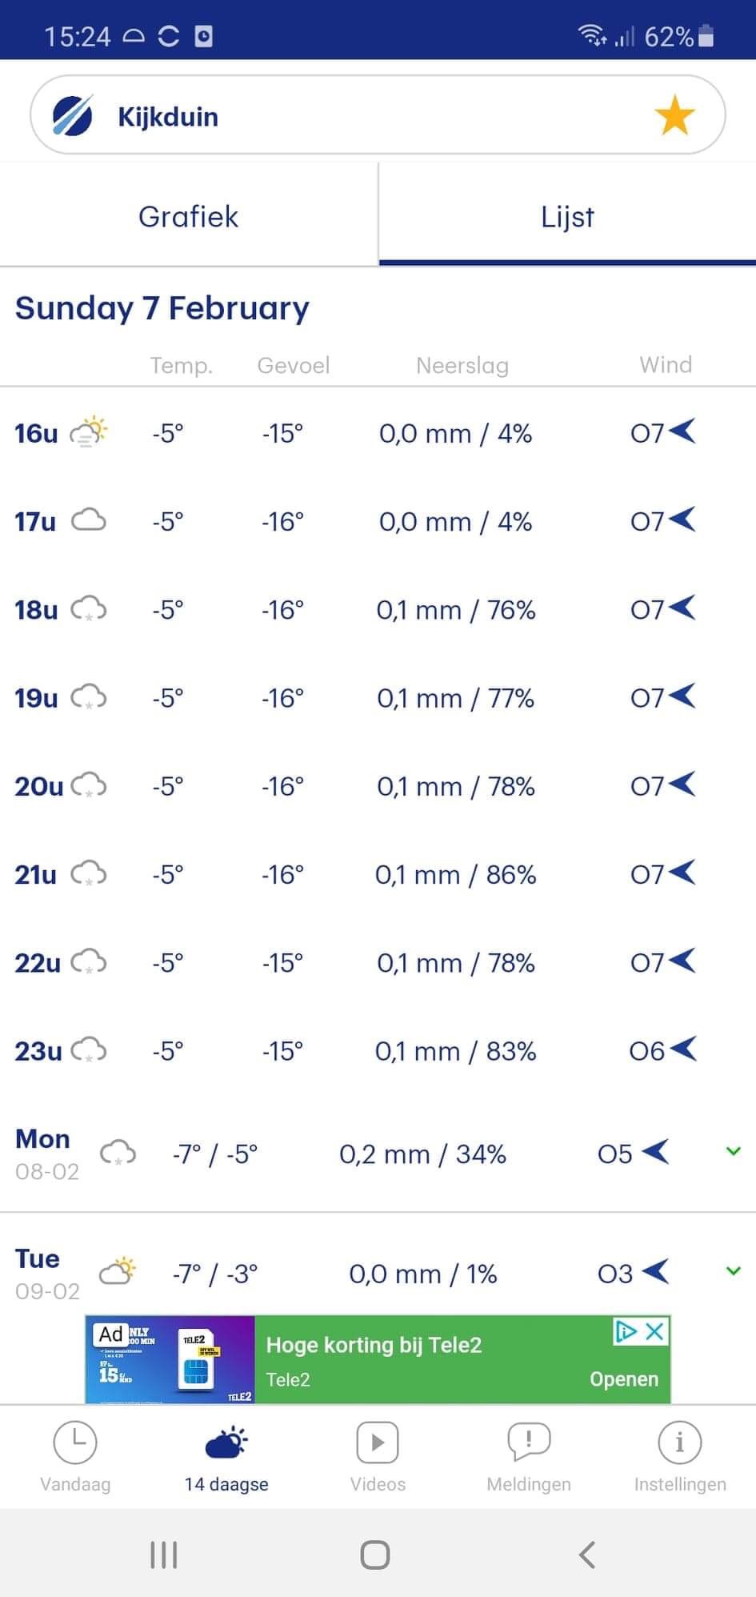Open the Instellingen info icon
This screenshot has width=756, height=1597.
click(x=680, y=1443)
